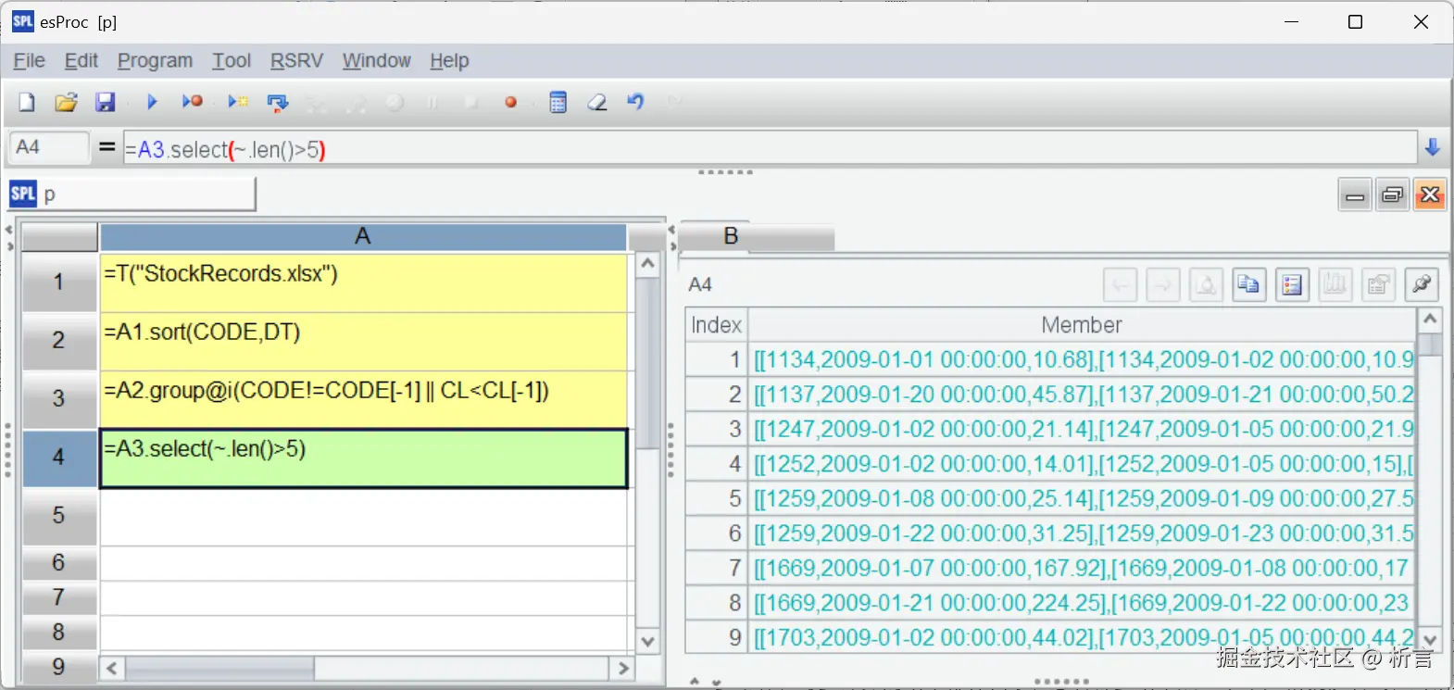Clear cell results with the eraser icon

[x=597, y=102]
